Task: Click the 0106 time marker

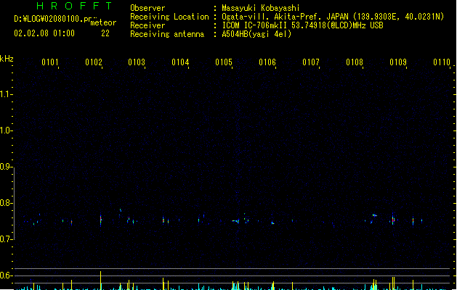Action: click(267, 62)
